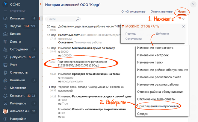Open Деньги section in sidebar

[15, 42]
